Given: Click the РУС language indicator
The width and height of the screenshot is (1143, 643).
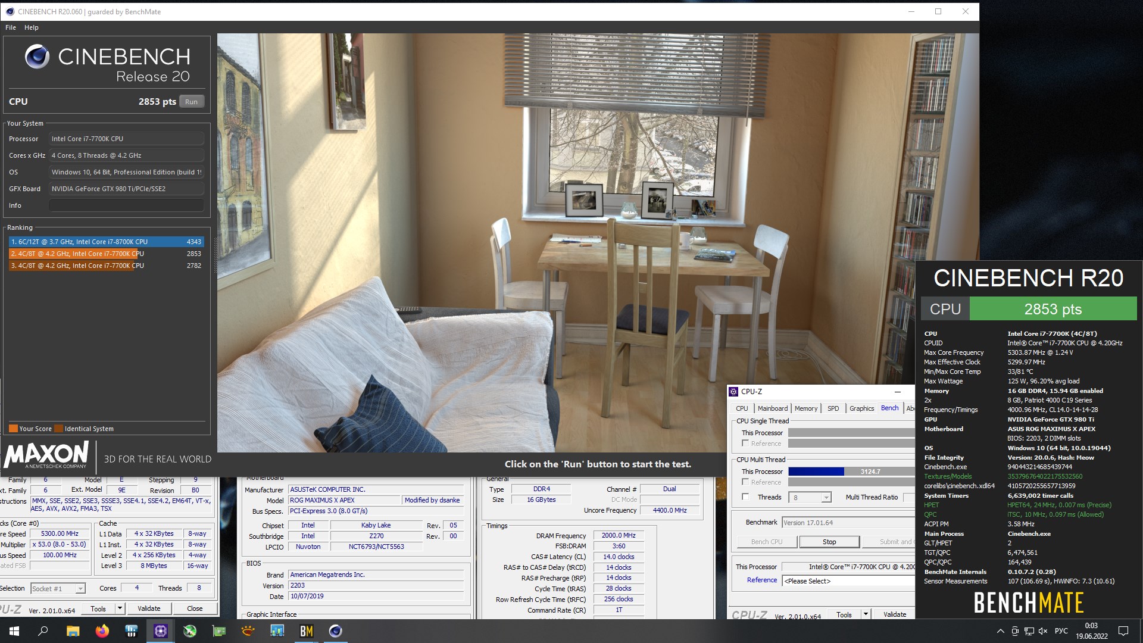Looking at the screenshot, I should point(1061,631).
